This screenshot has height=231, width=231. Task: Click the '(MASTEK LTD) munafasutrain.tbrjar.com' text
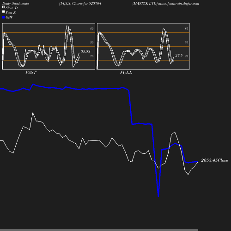tap(166, 3)
